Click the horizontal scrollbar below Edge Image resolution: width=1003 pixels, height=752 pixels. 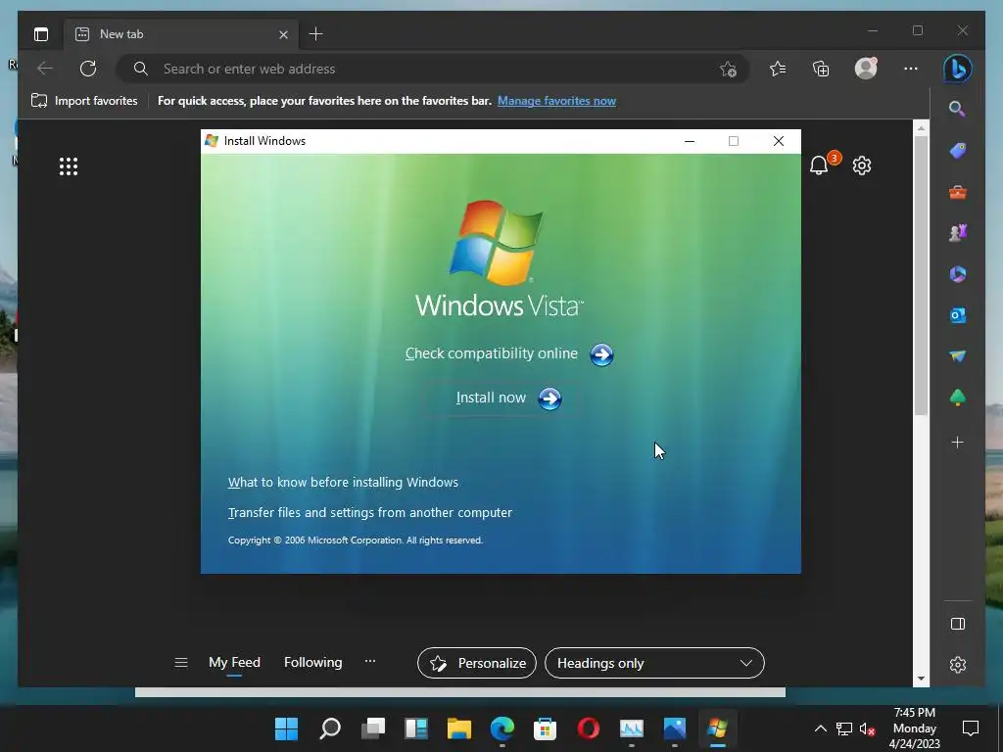coord(460,692)
